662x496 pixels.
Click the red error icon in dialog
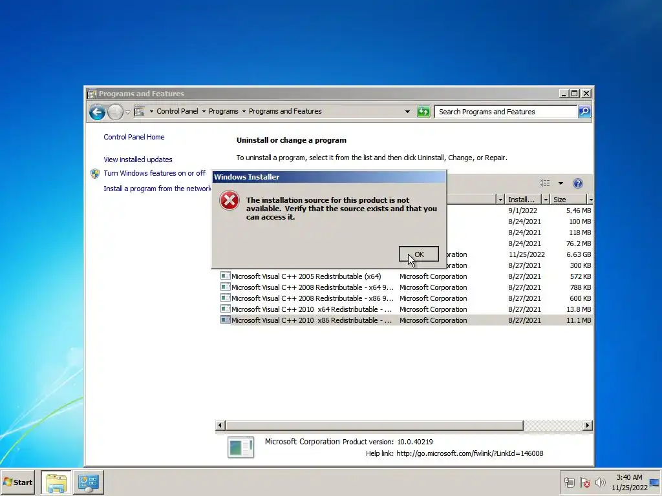[230, 201]
